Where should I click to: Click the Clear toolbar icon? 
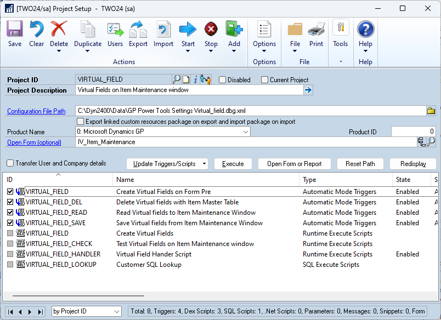pos(37,29)
